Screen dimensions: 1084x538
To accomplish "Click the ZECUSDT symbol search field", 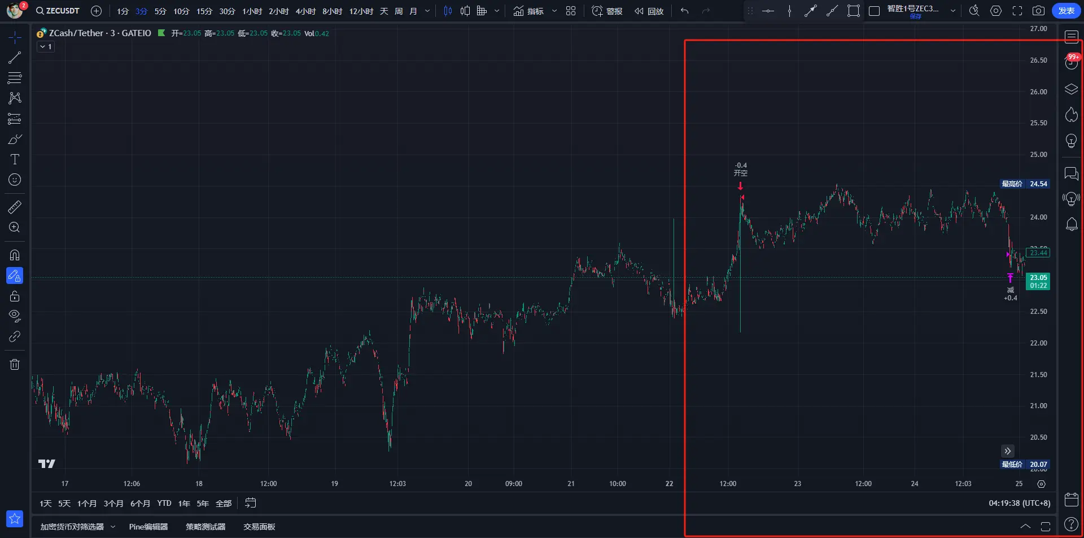I will [58, 11].
